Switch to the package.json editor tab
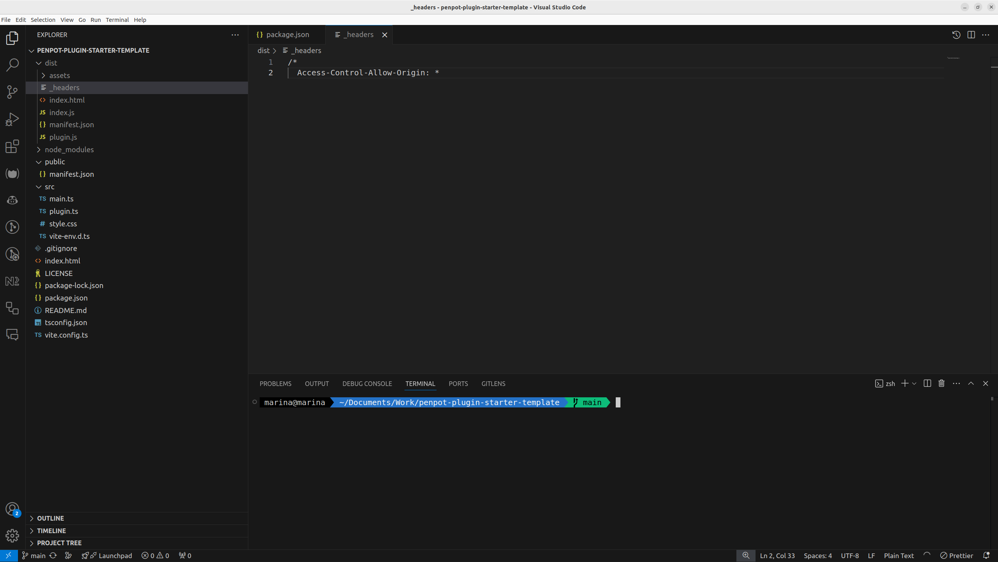998x562 pixels. [287, 35]
